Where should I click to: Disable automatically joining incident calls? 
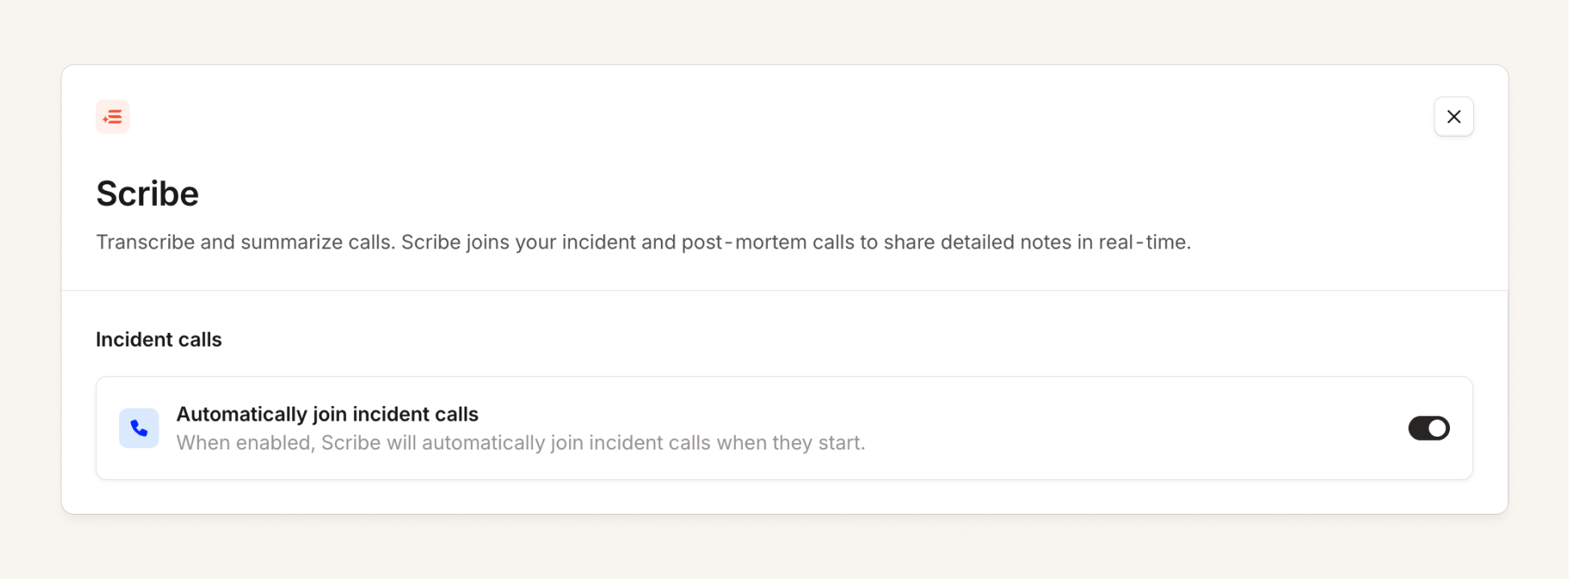(x=1429, y=428)
